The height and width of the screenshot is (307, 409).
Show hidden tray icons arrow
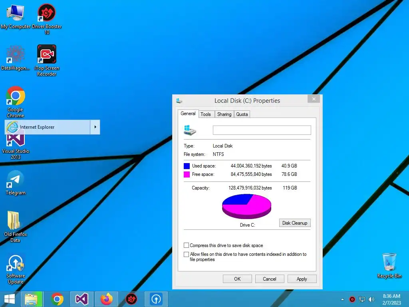[x=342, y=299]
